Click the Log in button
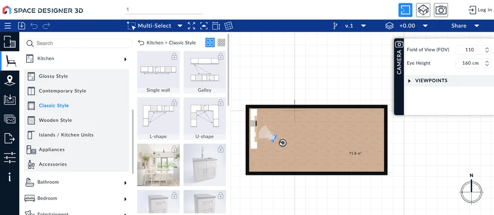 click(479, 10)
